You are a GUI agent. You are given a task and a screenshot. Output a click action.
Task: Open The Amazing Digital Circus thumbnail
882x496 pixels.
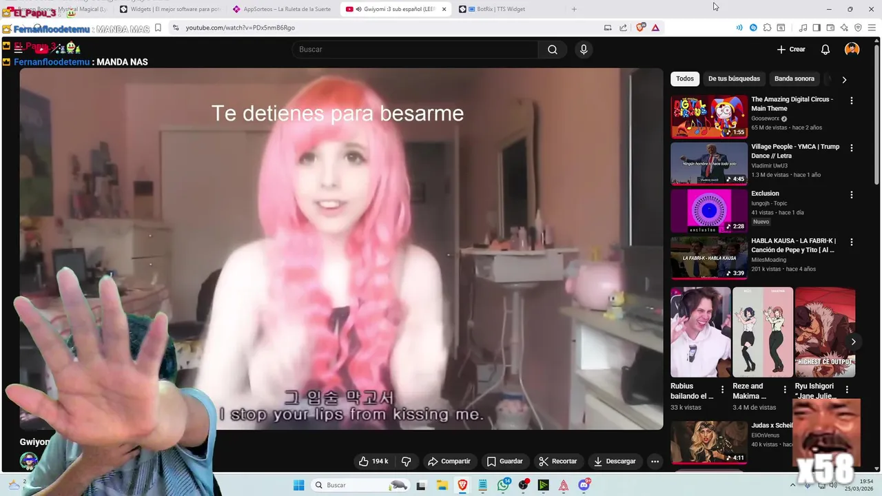click(709, 117)
